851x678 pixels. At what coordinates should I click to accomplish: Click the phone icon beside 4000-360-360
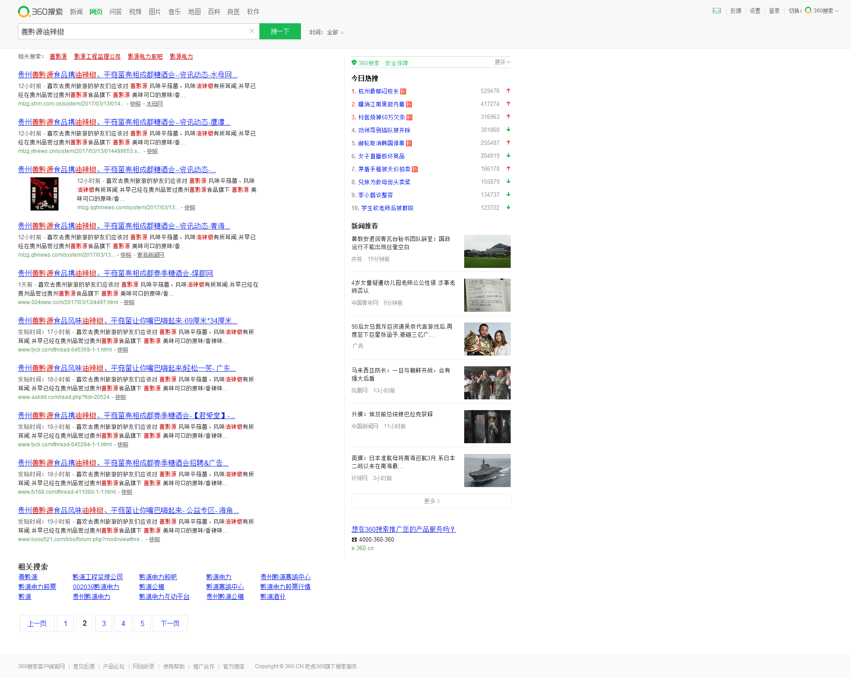[x=354, y=539]
